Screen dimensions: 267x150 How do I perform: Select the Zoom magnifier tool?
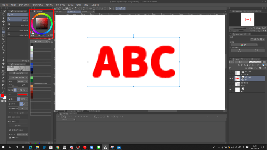click(x=3, y=14)
